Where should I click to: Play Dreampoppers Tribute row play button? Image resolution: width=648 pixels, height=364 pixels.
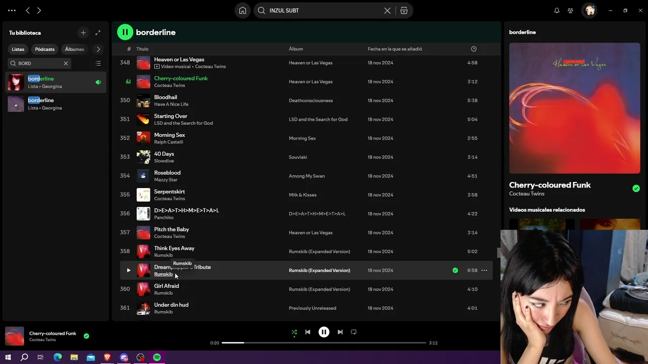pyautogui.click(x=128, y=270)
